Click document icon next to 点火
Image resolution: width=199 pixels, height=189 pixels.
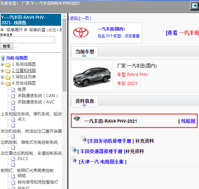tap(13, 120)
